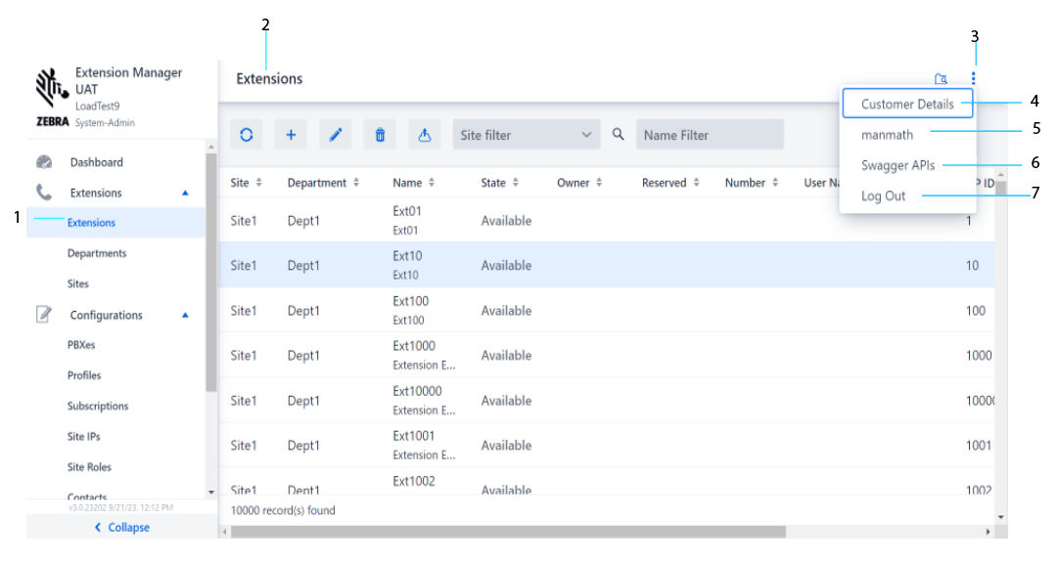Click the horizontal scrollbar right arrow
The width and height of the screenshot is (1058, 562).
[989, 532]
